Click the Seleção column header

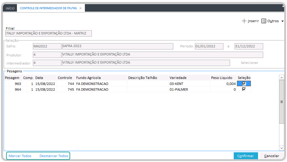tap(244, 78)
